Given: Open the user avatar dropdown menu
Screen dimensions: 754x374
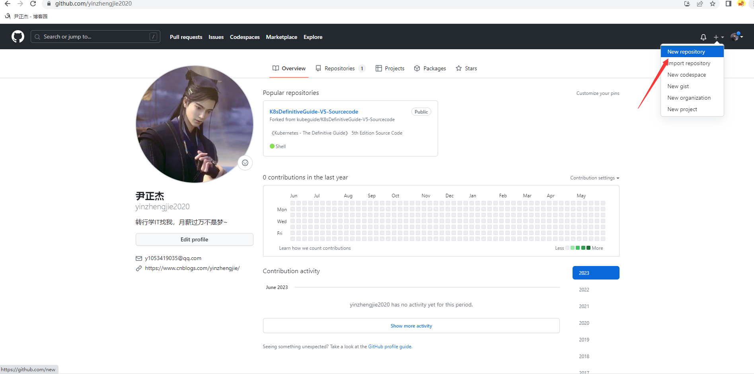Looking at the screenshot, I should (736, 37).
